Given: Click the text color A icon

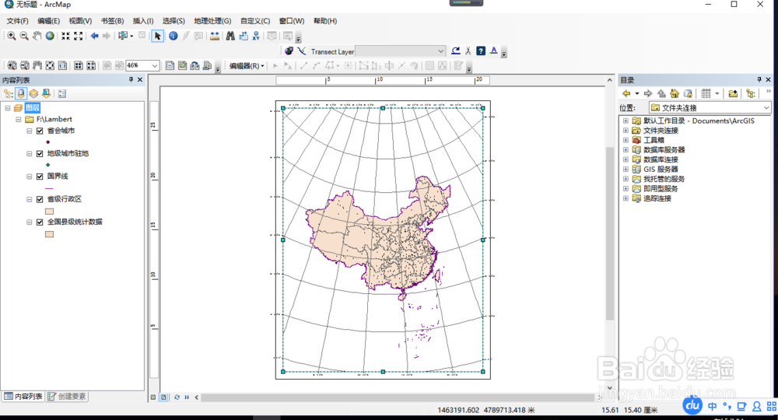Looking at the screenshot, I should (x=494, y=51).
